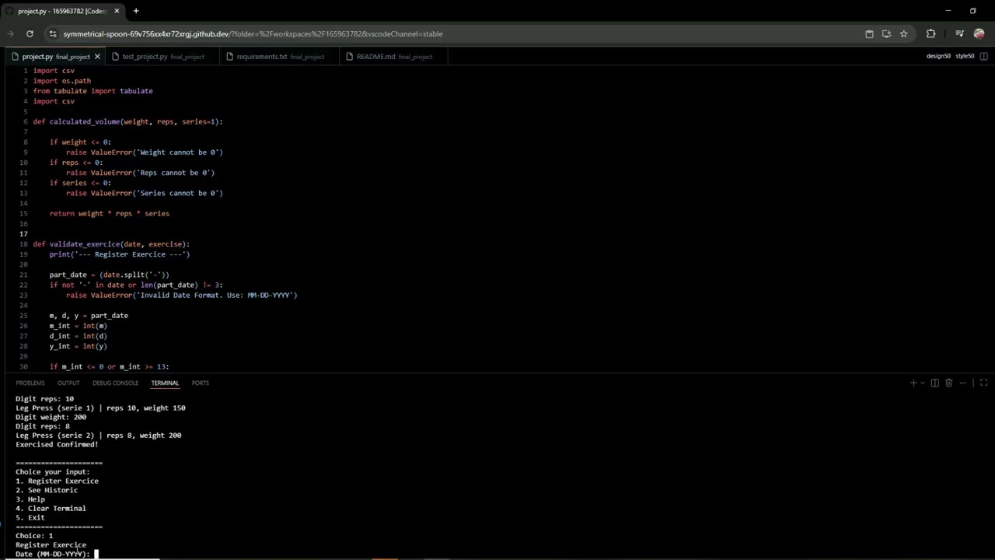Click the clipboard icon in the address bar
This screenshot has height=560, width=995.
pos(869,33)
